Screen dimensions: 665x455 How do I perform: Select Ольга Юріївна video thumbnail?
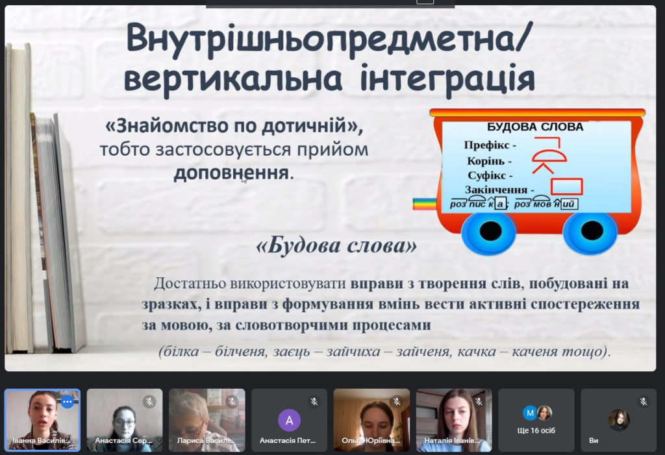click(x=371, y=420)
